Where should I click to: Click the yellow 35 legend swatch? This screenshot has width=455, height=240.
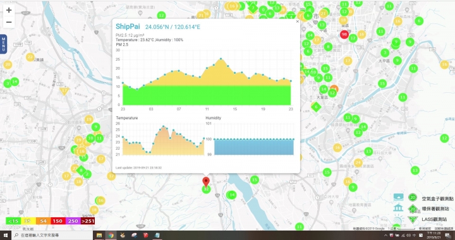click(28, 221)
